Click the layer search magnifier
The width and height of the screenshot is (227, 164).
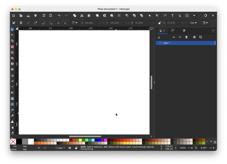(x=200, y=37)
